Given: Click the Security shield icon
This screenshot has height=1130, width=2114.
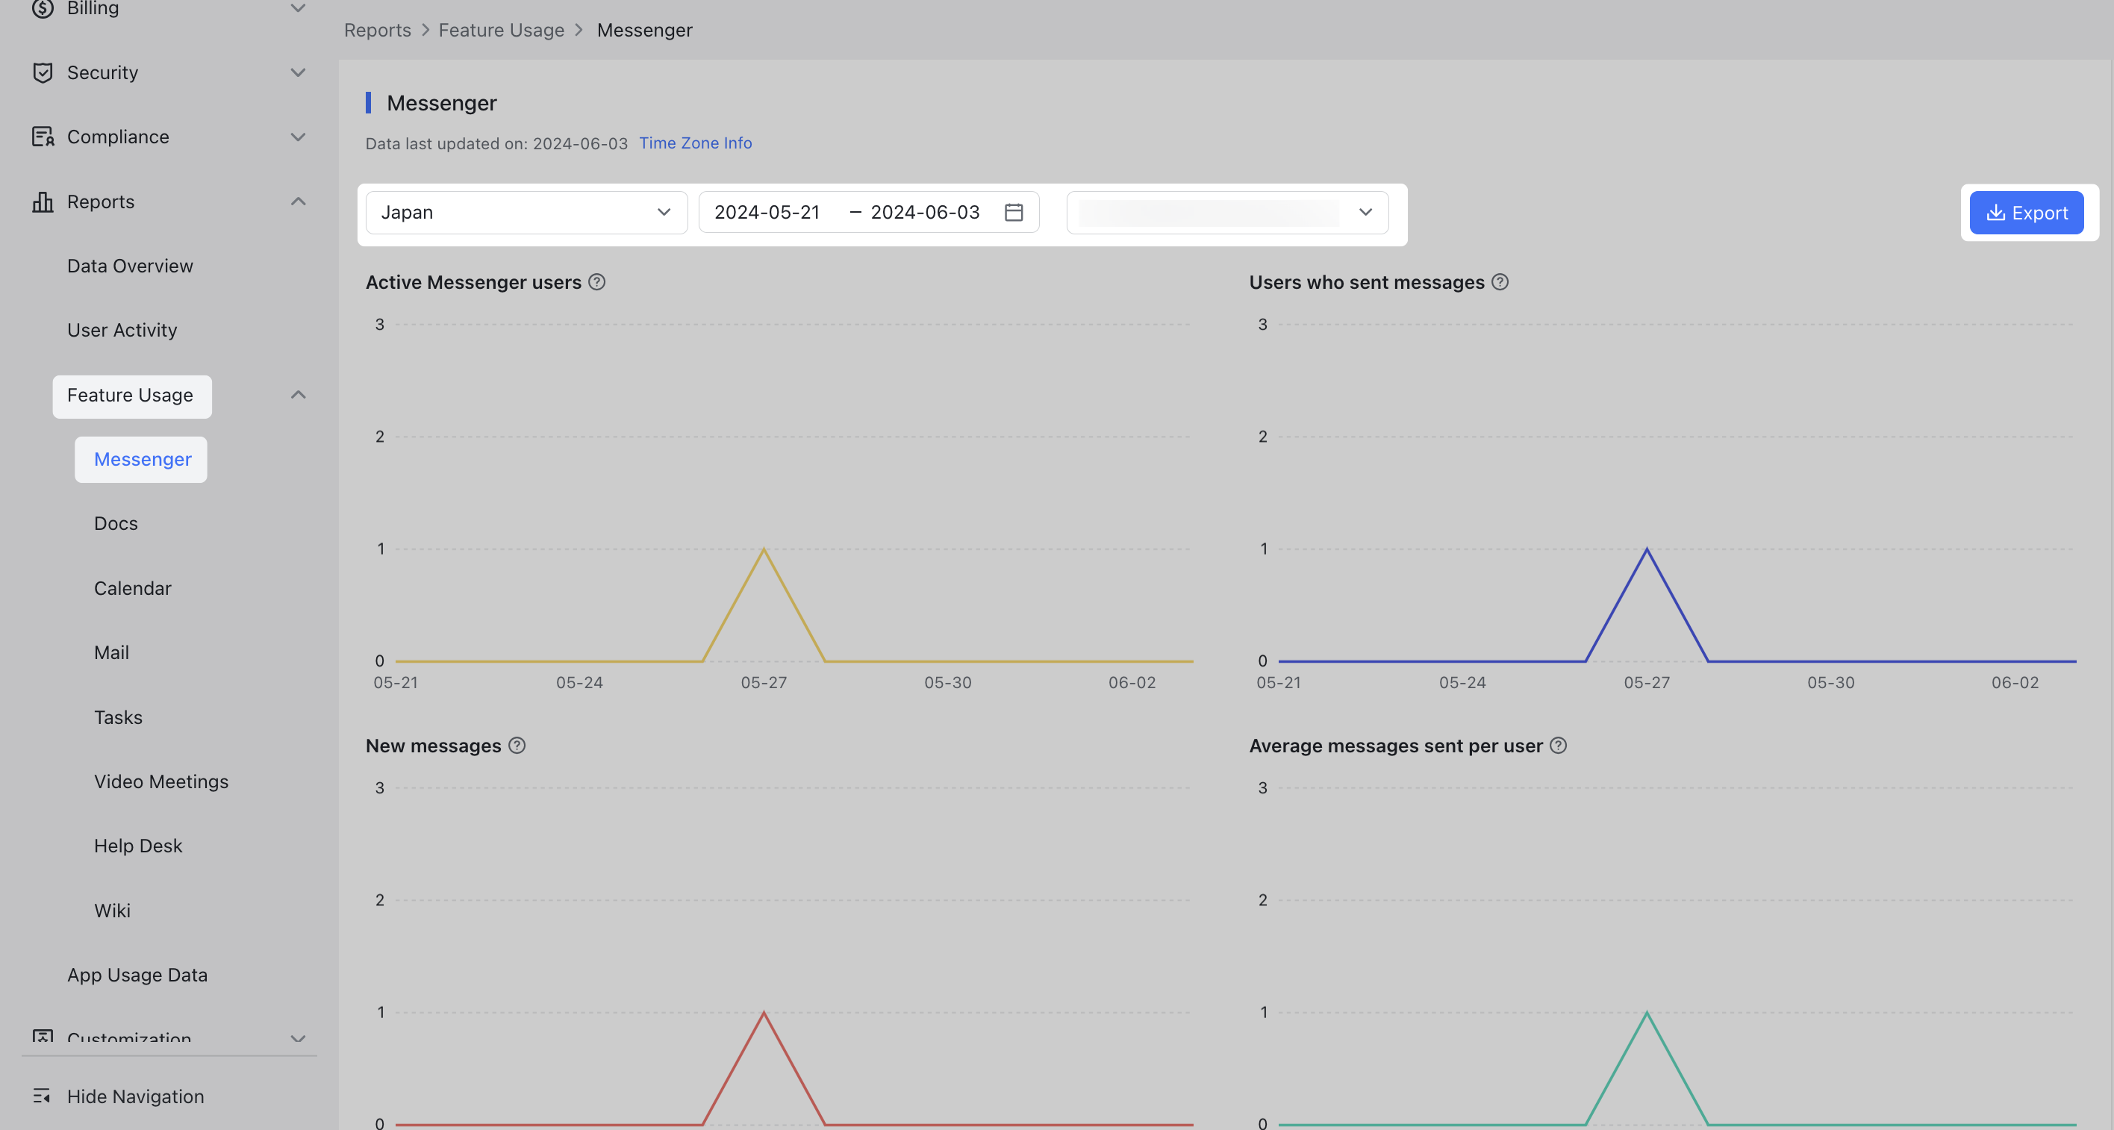Looking at the screenshot, I should point(43,72).
